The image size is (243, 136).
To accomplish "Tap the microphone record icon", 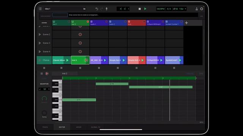I will 107,9.
